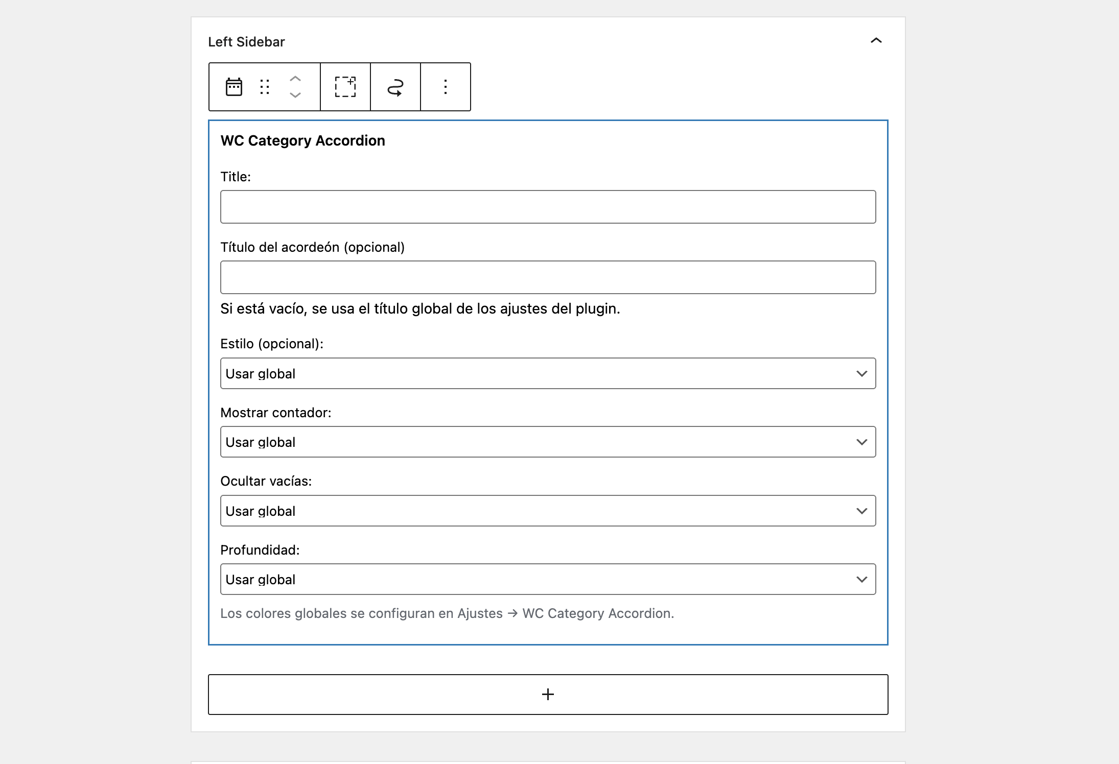The image size is (1119, 764).
Task: Click the Title: label
Action: (236, 177)
